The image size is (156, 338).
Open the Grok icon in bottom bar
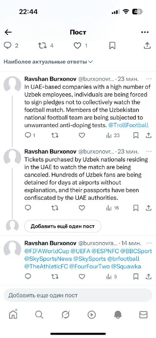(66, 315)
